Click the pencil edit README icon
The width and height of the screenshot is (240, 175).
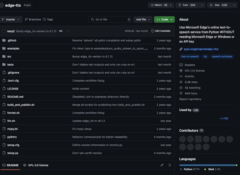162,165
